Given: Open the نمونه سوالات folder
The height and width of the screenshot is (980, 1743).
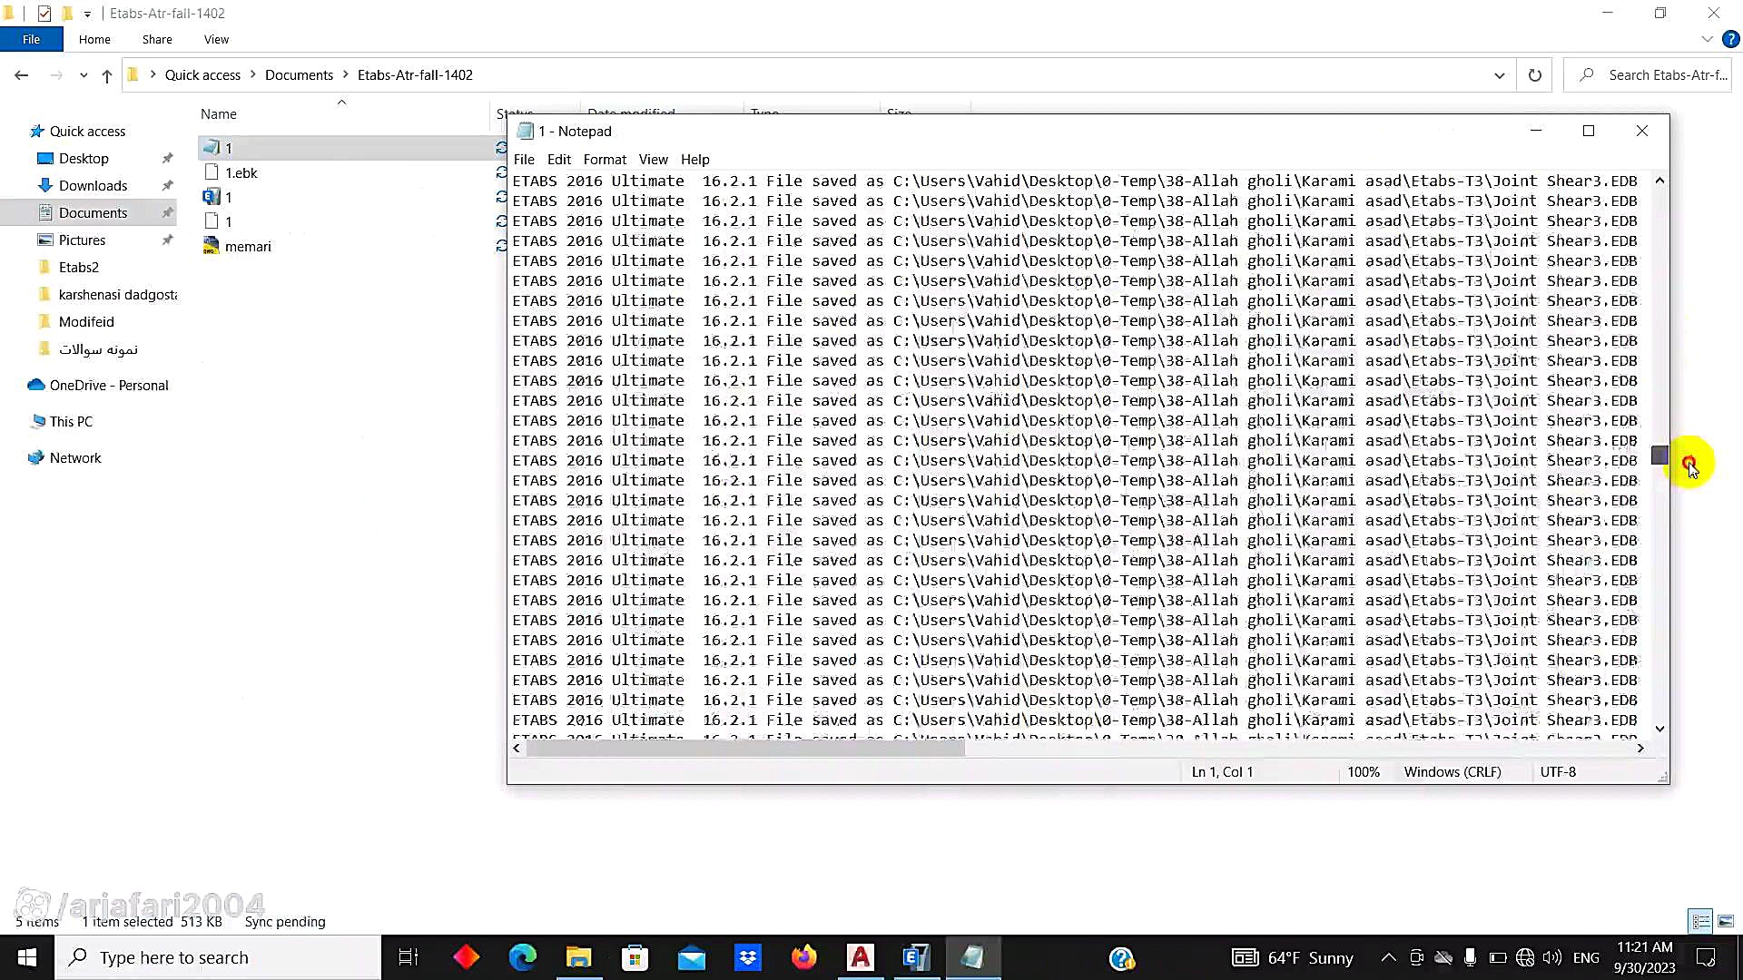Looking at the screenshot, I should 98,349.
